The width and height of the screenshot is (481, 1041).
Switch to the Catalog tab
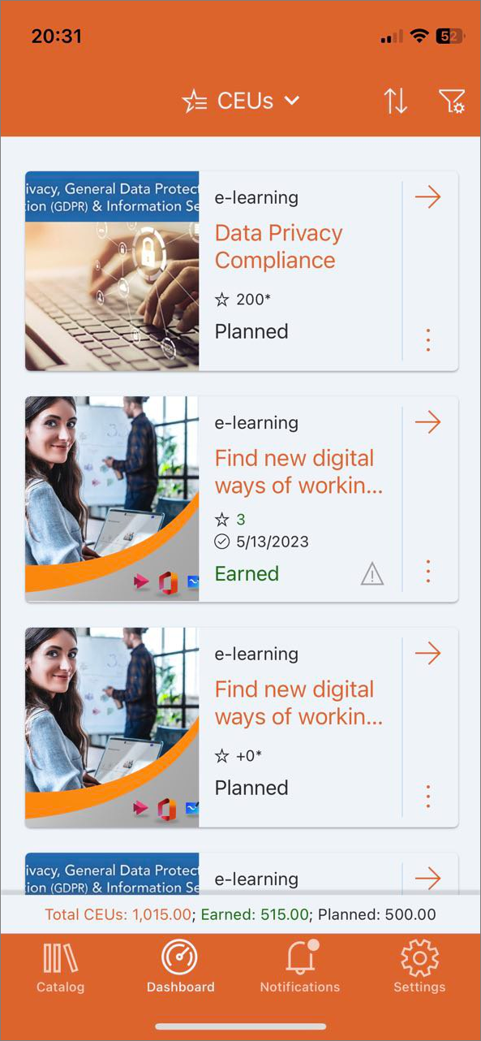[61, 968]
